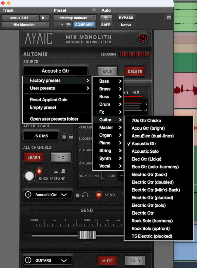Select the Electric Gtr (solo) preset
This screenshot has height=268, width=197.
coord(159,205)
